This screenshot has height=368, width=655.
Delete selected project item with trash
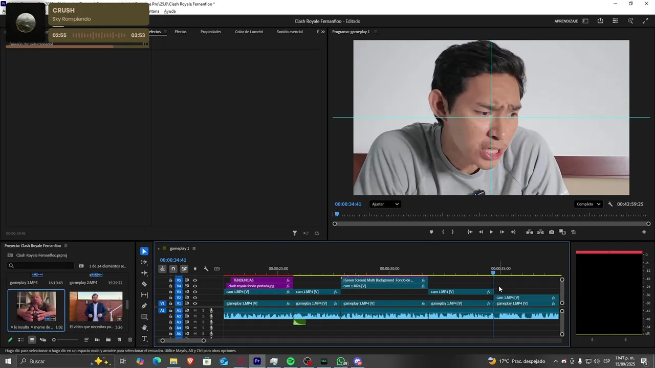coord(130,340)
